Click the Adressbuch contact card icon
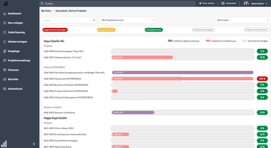Screen dimensions: 271x148 pos(5,89)
